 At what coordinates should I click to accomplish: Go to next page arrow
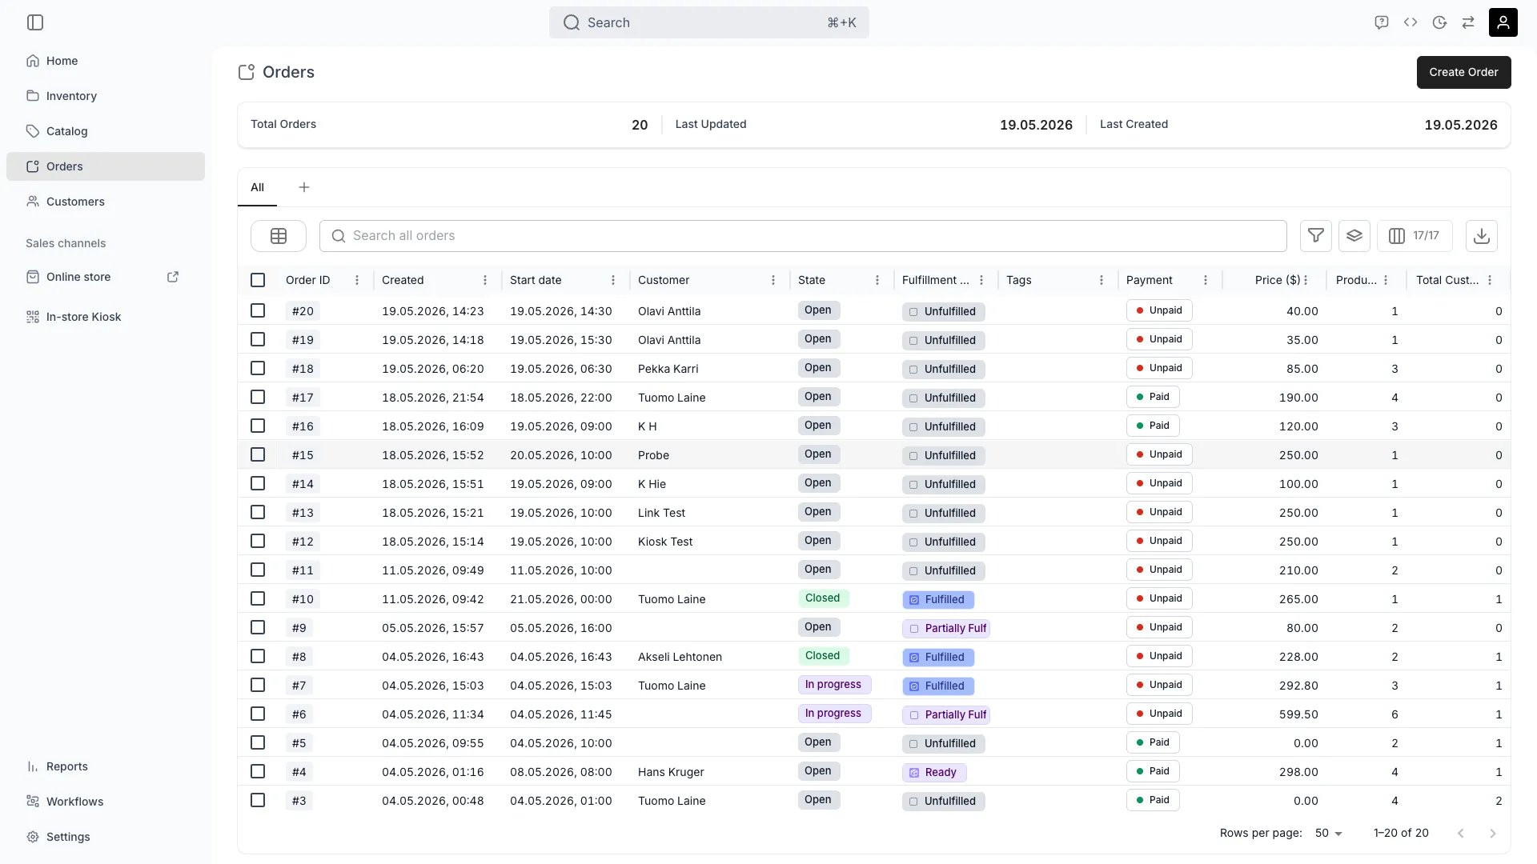tap(1492, 833)
